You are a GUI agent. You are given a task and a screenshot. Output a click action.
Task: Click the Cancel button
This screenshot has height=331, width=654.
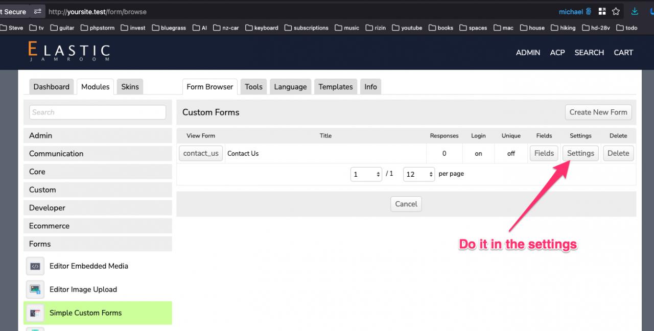click(x=406, y=204)
